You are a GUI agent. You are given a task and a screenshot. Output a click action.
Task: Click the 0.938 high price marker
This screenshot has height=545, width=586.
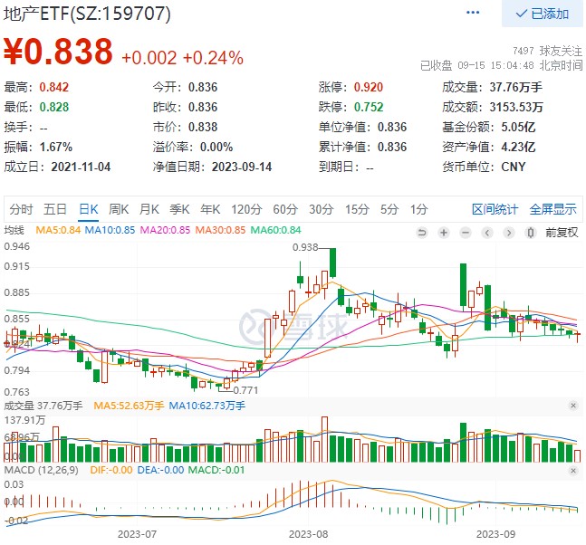coord(305,247)
